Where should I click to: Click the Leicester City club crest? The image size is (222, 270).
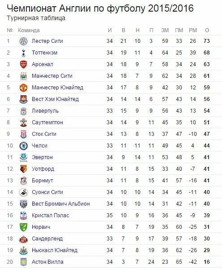(x=23, y=41)
